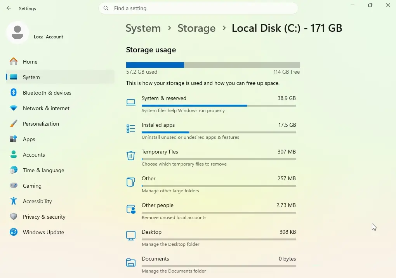This screenshot has width=396, height=278.
Task: Click the Installed apps list icon
Action: [131, 129]
